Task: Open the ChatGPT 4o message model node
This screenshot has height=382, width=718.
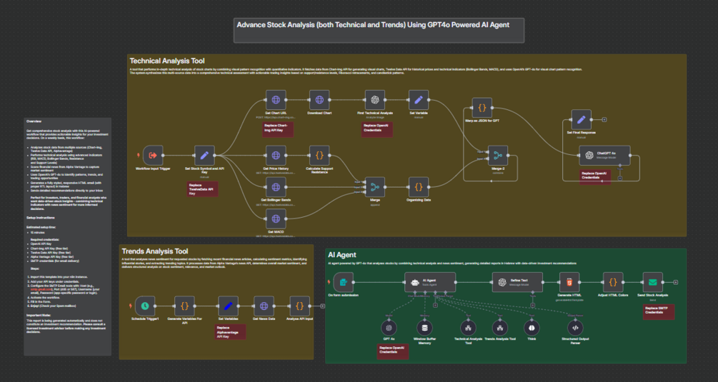Action: [x=604, y=156]
